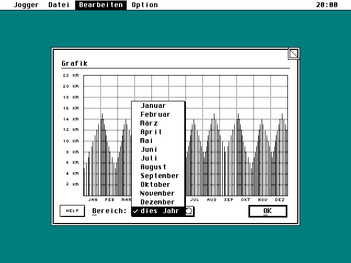This screenshot has width=351, height=263.
Task: Click the Grafik dialog title
Action: [x=75, y=64]
